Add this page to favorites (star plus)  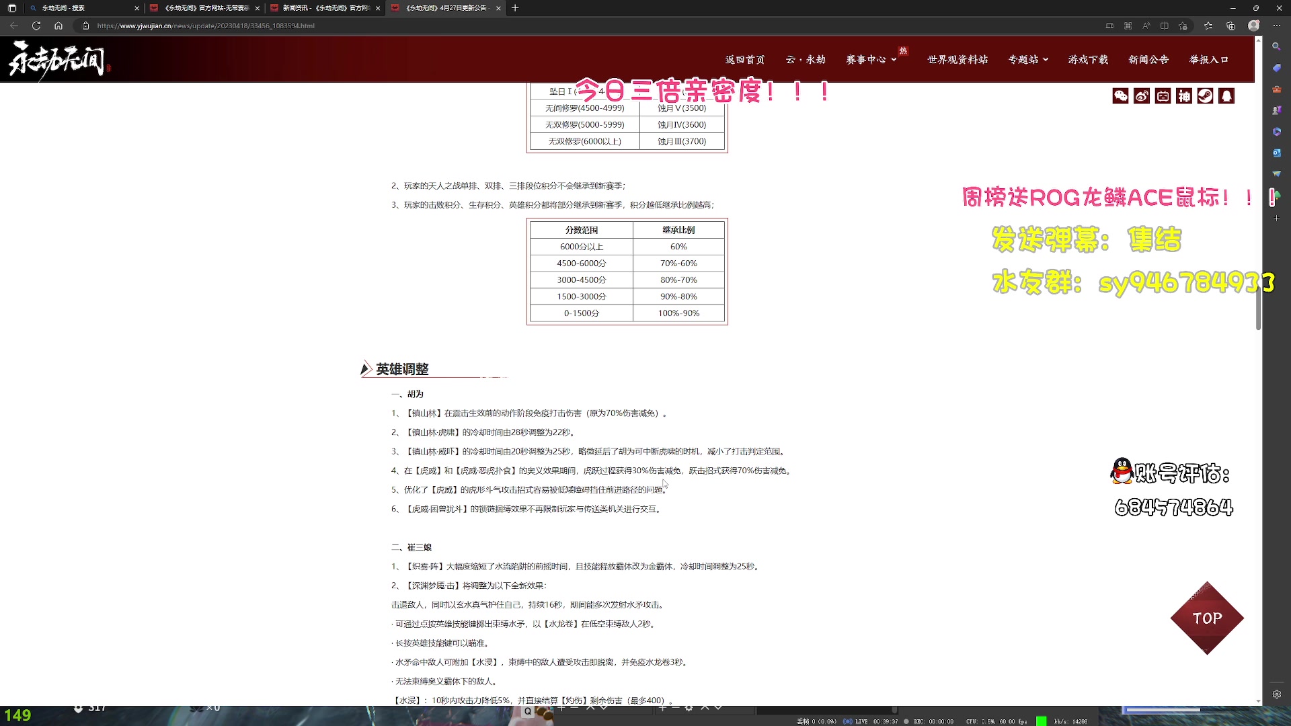point(1183,26)
